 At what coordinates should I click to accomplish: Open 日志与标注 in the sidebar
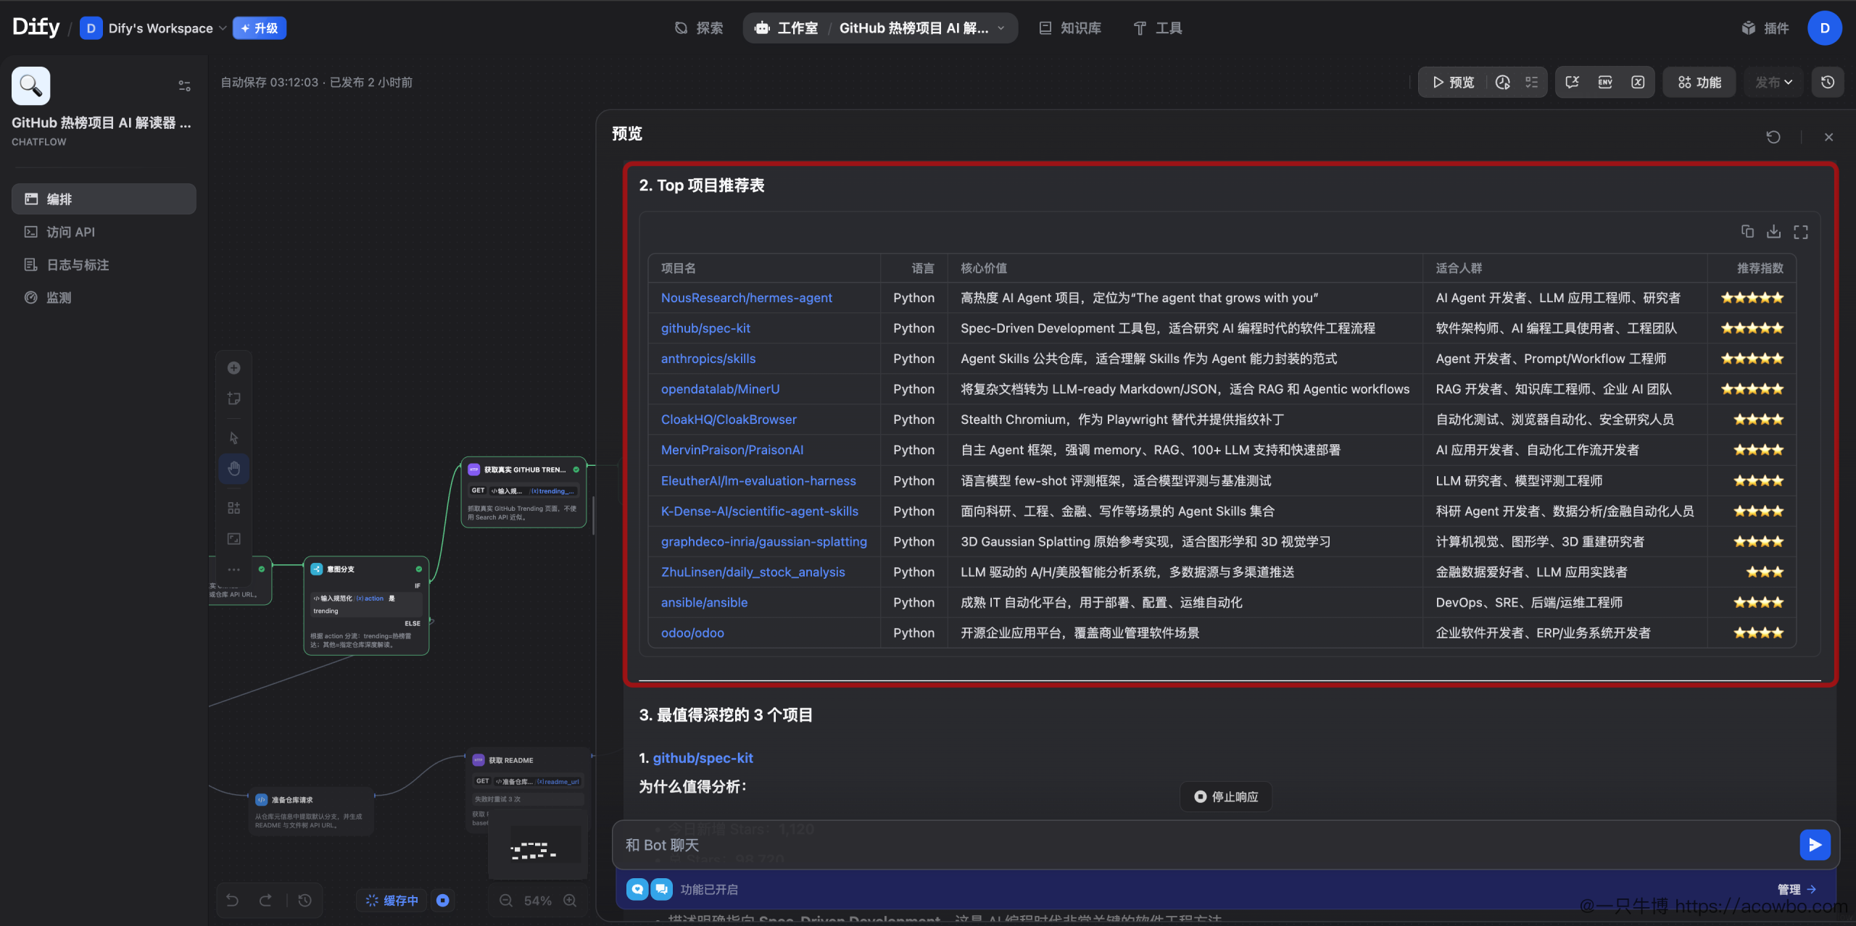[104, 264]
